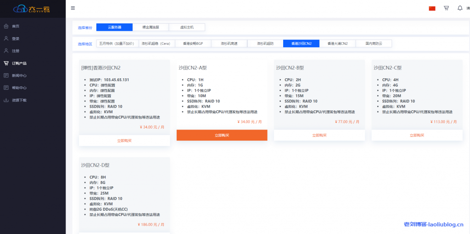Viewport: 470px width, 234px height.
Task: Click ¥ 34.00 price in A型 card
Action: tap(250, 122)
